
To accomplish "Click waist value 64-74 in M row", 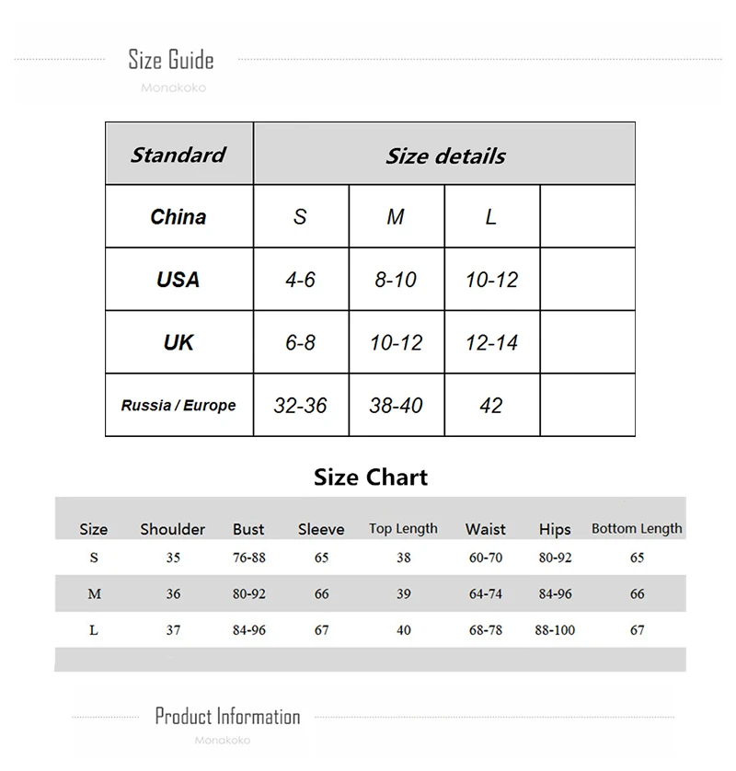I will coord(486,594).
